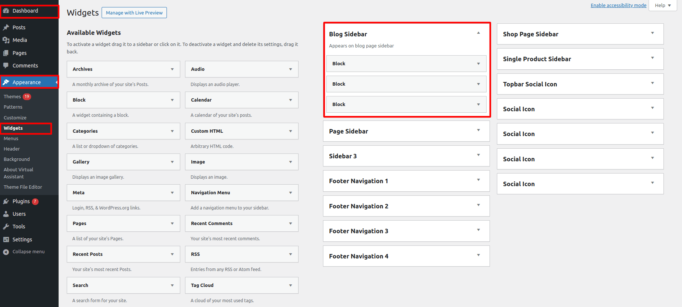Viewport: 682px width, 307px height.
Task: Expand the Footer Navigation 1 area
Action: [x=478, y=180]
